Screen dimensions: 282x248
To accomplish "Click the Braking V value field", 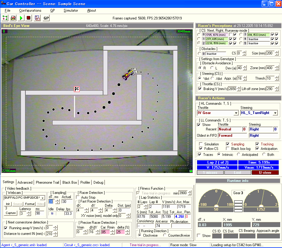I will 232,89.
